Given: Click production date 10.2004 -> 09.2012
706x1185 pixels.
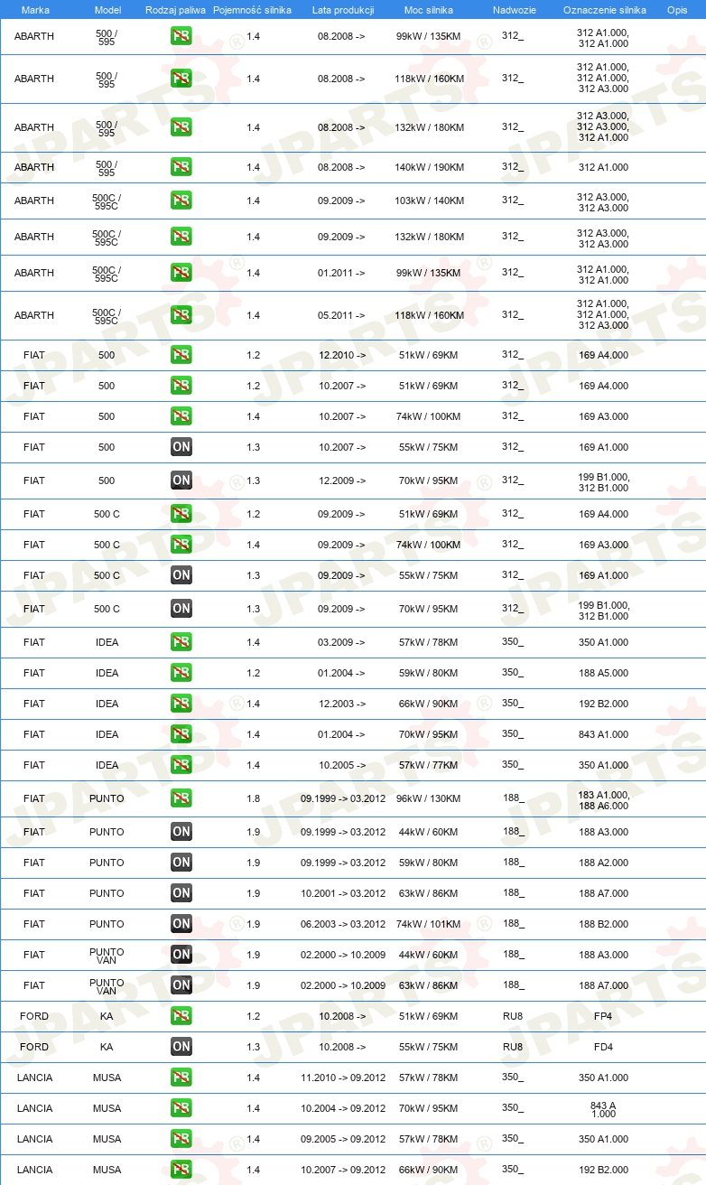Looking at the screenshot, I should tap(343, 1108).
